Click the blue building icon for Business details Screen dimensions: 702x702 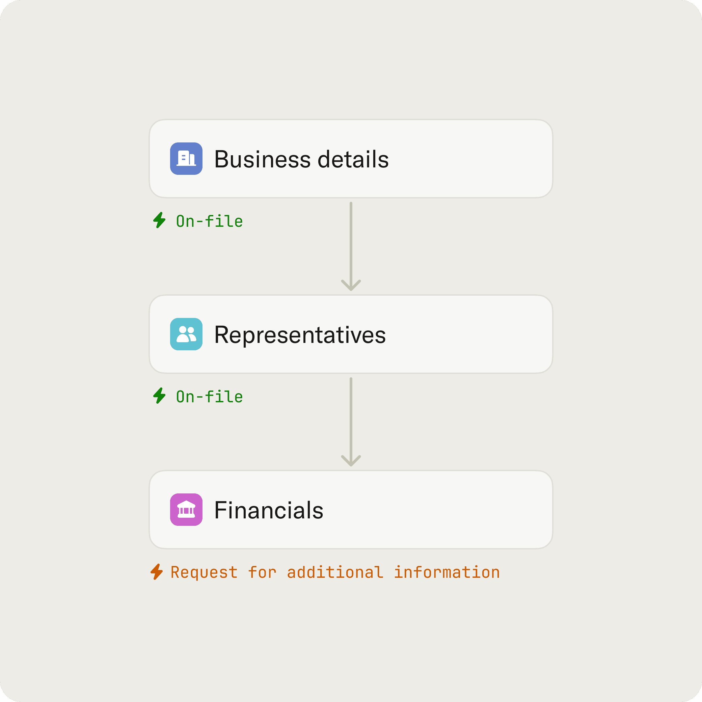click(186, 158)
